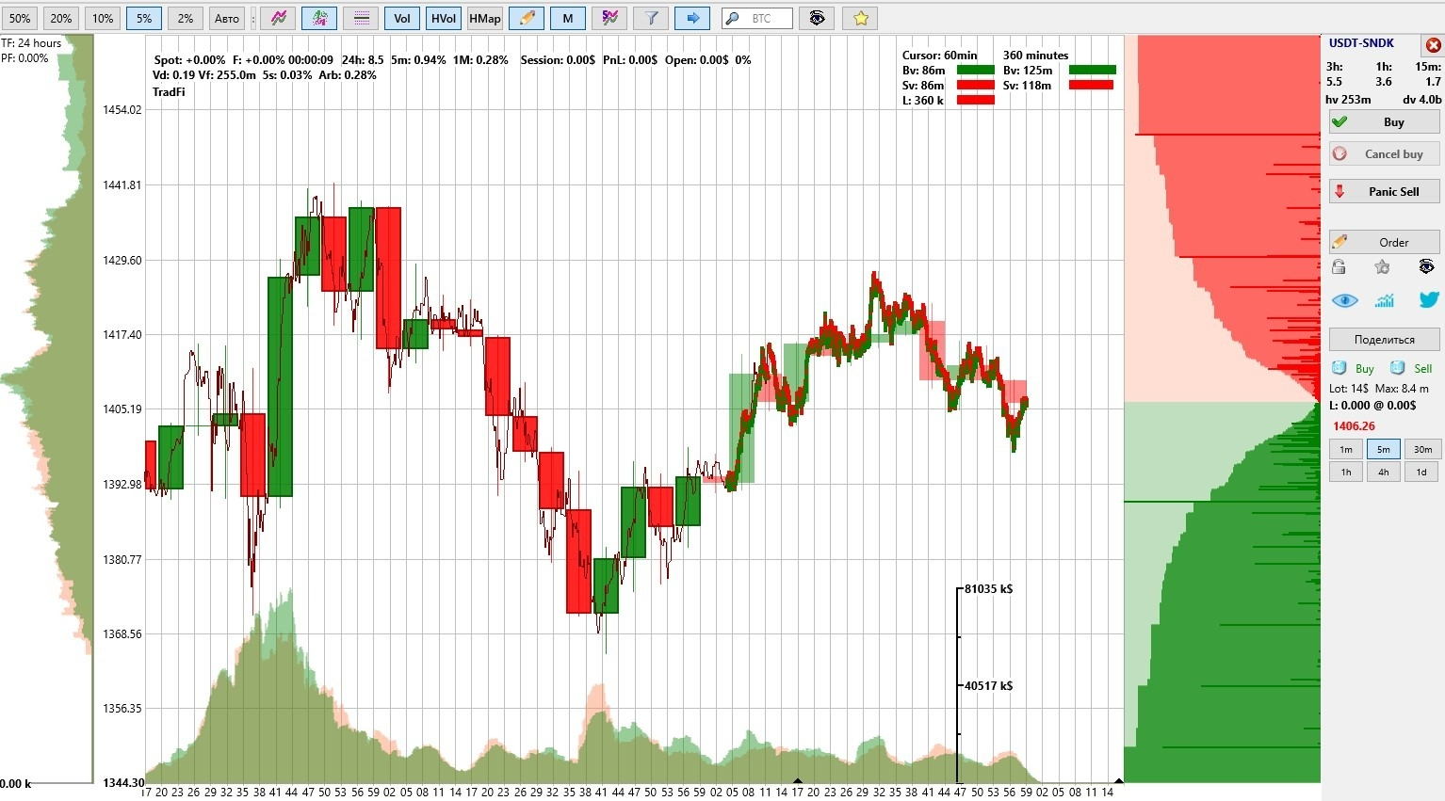The width and height of the screenshot is (1445, 801).
Task: Switch to the 1h timeframe
Action: click(1346, 473)
